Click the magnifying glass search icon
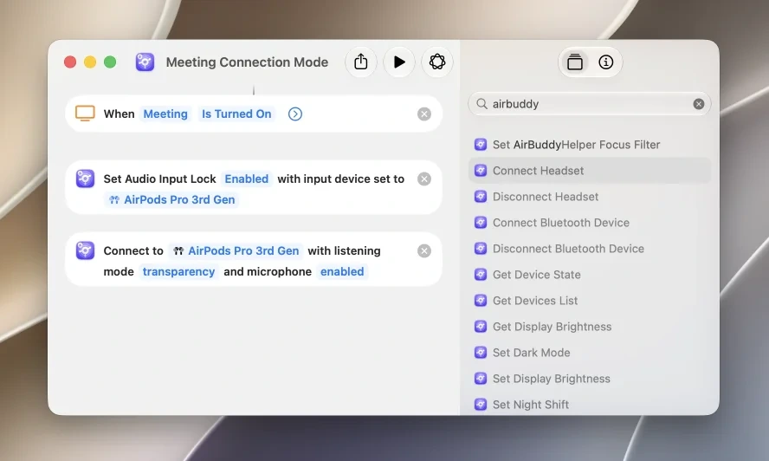 [481, 104]
